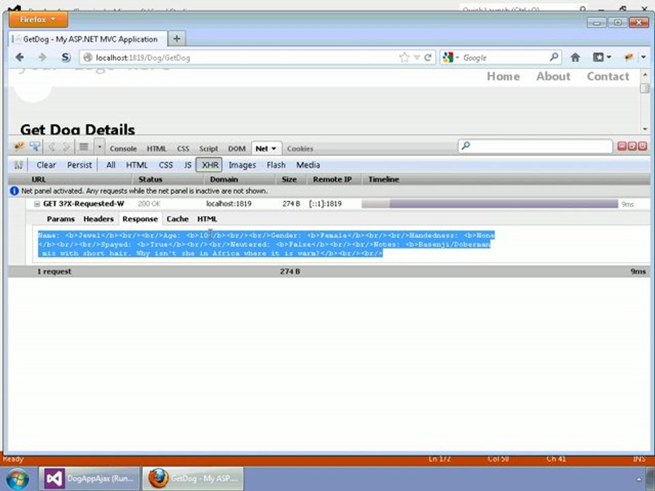The width and height of the screenshot is (655, 491).
Task: Clear the Net panel request list
Action: click(46, 165)
